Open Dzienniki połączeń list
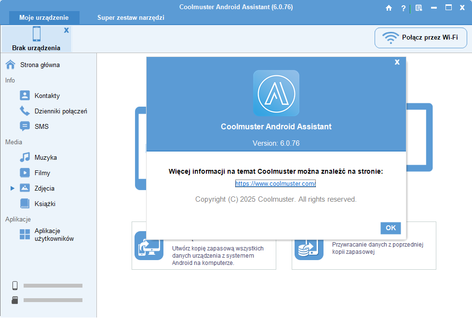The width and height of the screenshot is (472, 318). (x=61, y=111)
